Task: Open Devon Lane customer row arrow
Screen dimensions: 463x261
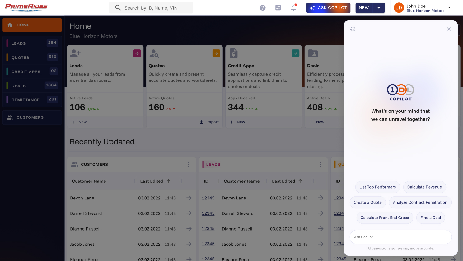Action: tap(189, 198)
